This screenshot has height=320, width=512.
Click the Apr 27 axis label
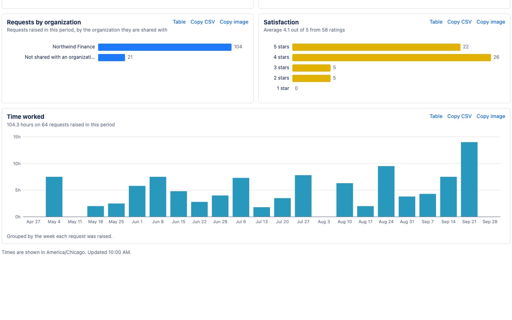(x=33, y=222)
